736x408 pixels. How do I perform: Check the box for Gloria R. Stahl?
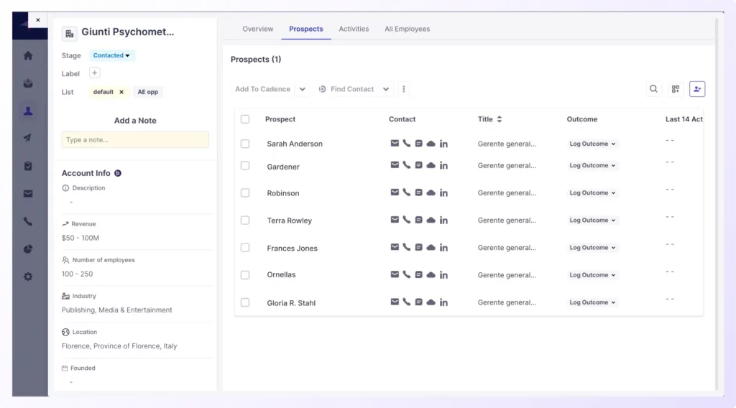245,302
